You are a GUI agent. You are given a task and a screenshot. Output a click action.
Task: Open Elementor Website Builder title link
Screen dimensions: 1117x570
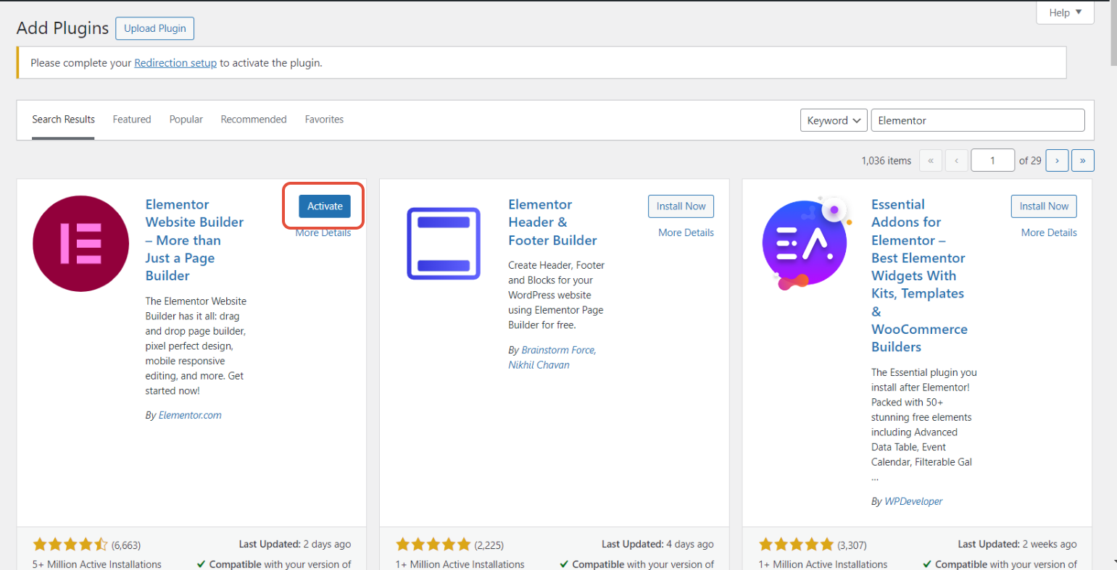(x=194, y=240)
